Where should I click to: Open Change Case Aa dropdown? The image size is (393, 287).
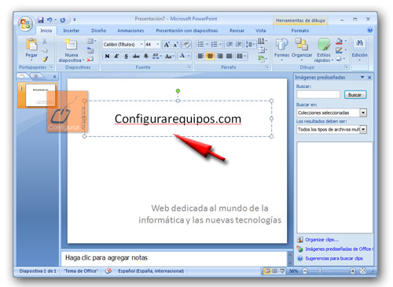point(170,56)
